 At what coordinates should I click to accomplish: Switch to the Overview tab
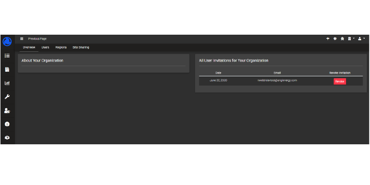coord(29,47)
